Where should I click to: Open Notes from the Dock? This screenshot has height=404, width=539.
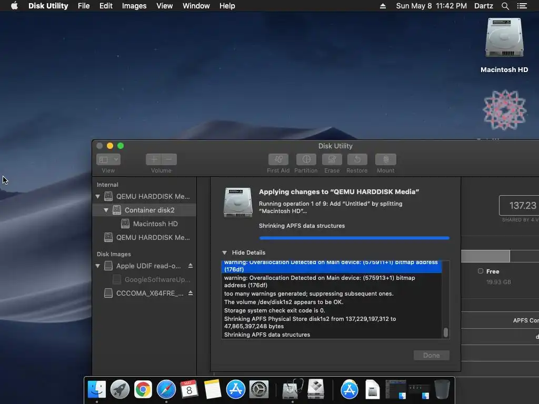point(212,389)
